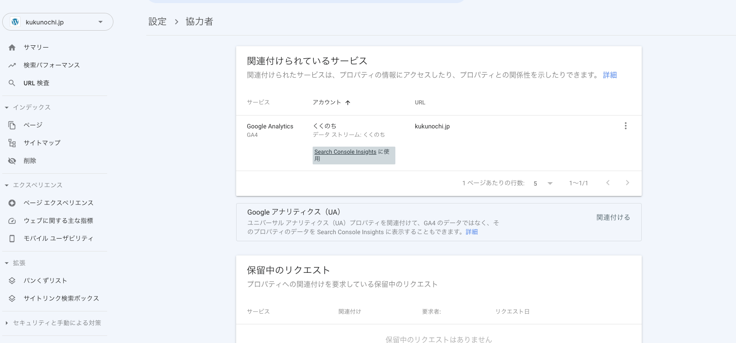Click 設定 in the breadcrumb
Image resolution: width=736 pixels, height=343 pixels.
[157, 22]
